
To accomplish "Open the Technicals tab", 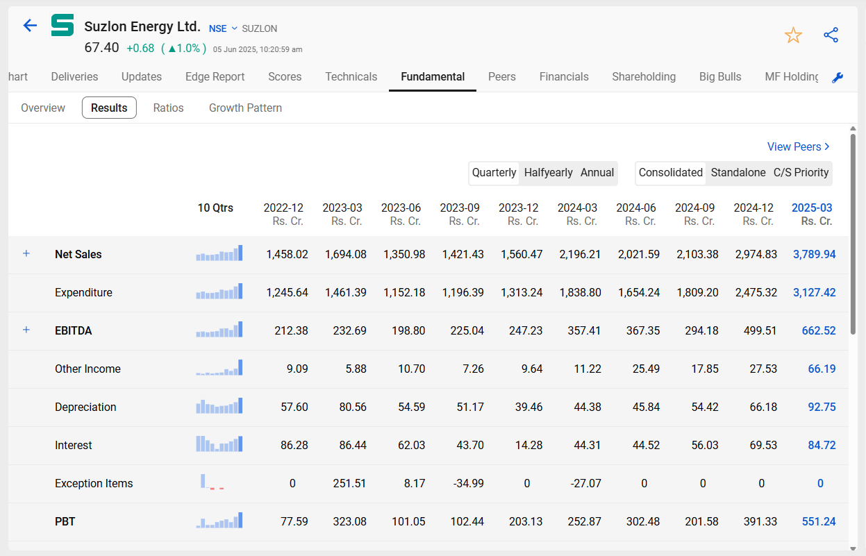I will pos(351,77).
